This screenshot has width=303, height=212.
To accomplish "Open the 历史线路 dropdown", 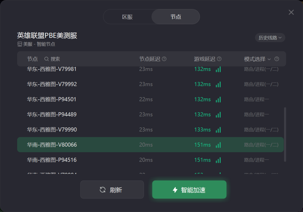I will (270, 38).
